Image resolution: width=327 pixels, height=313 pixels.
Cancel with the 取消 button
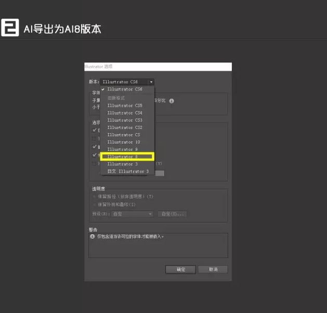213,269
